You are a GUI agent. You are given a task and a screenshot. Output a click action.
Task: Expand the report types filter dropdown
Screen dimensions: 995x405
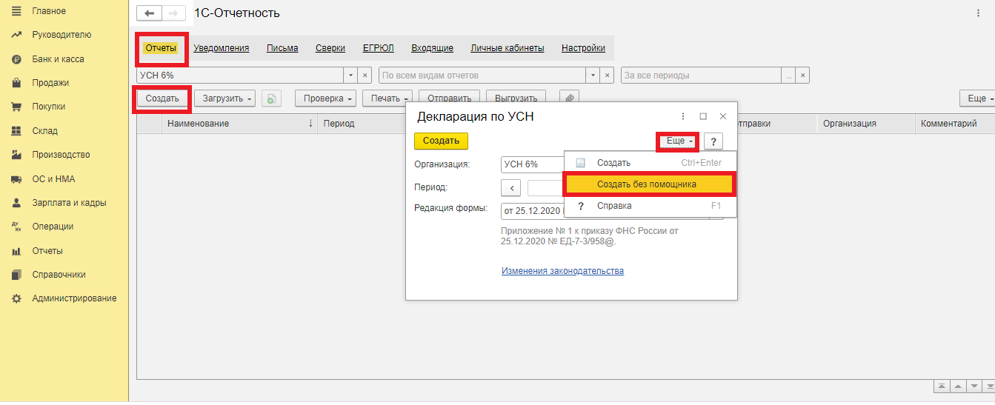pyautogui.click(x=592, y=76)
